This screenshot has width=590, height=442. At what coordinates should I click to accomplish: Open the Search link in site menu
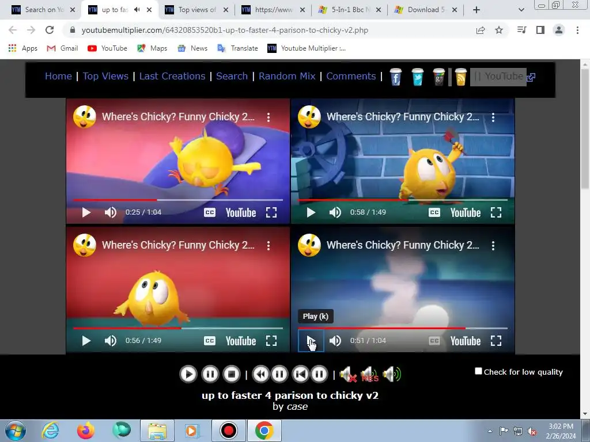tap(232, 77)
